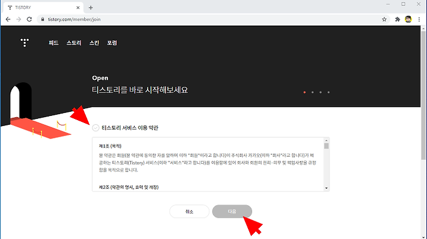Click the page vertical scrollbar thumb

click(423, 95)
